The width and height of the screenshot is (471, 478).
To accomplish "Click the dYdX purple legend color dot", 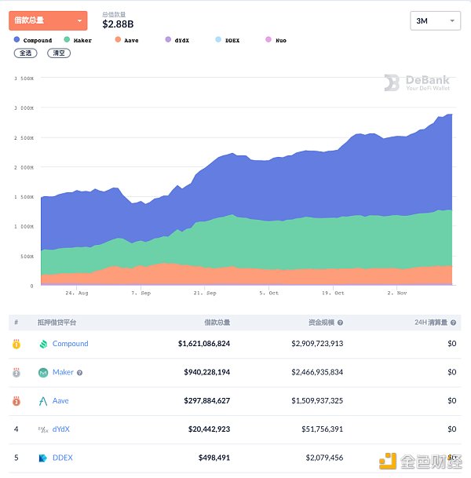I will point(168,39).
